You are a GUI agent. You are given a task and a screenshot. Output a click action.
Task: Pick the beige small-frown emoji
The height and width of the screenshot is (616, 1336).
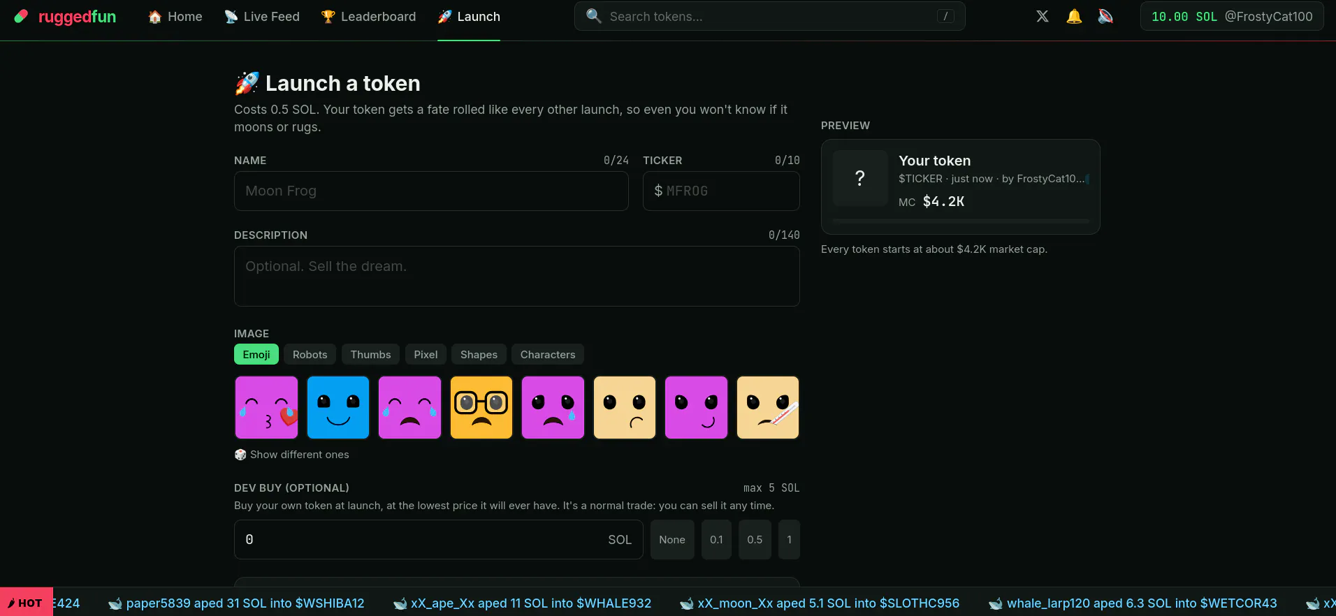[625, 408]
